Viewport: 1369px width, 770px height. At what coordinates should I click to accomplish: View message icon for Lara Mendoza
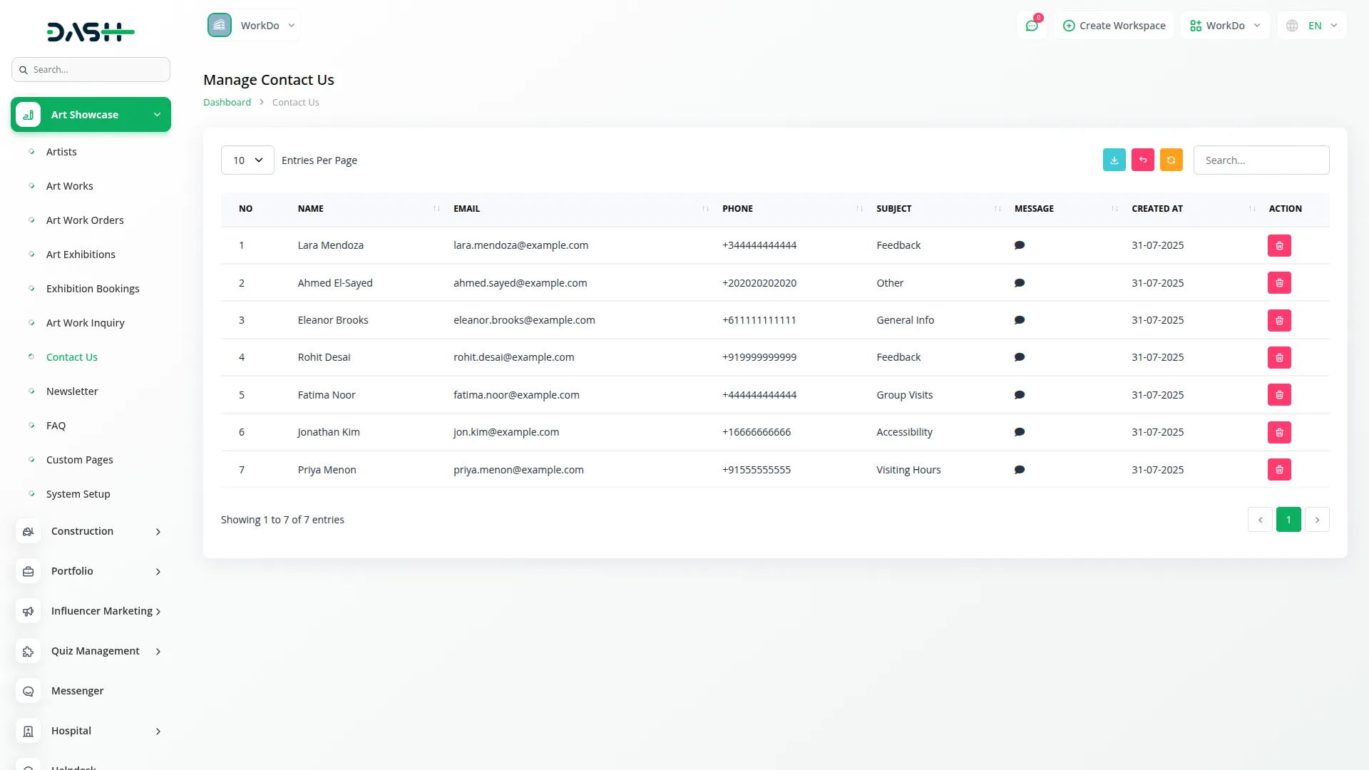[1019, 245]
